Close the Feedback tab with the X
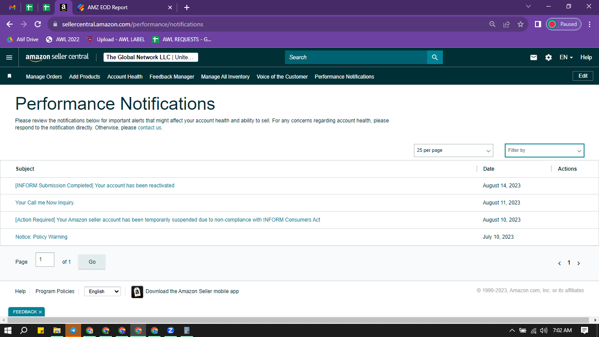The height and width of the screenshot is (337, 599). (x=40, y=312)
